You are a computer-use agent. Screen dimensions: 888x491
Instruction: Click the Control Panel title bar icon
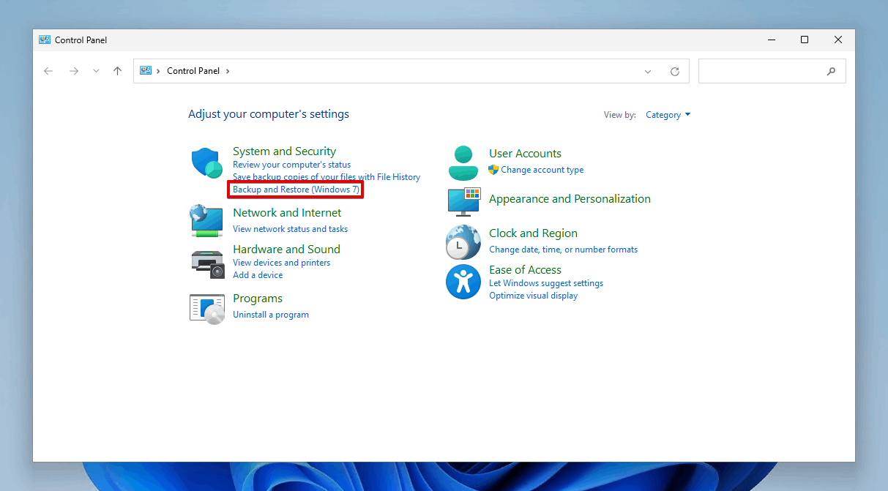[x=45, y=40]
